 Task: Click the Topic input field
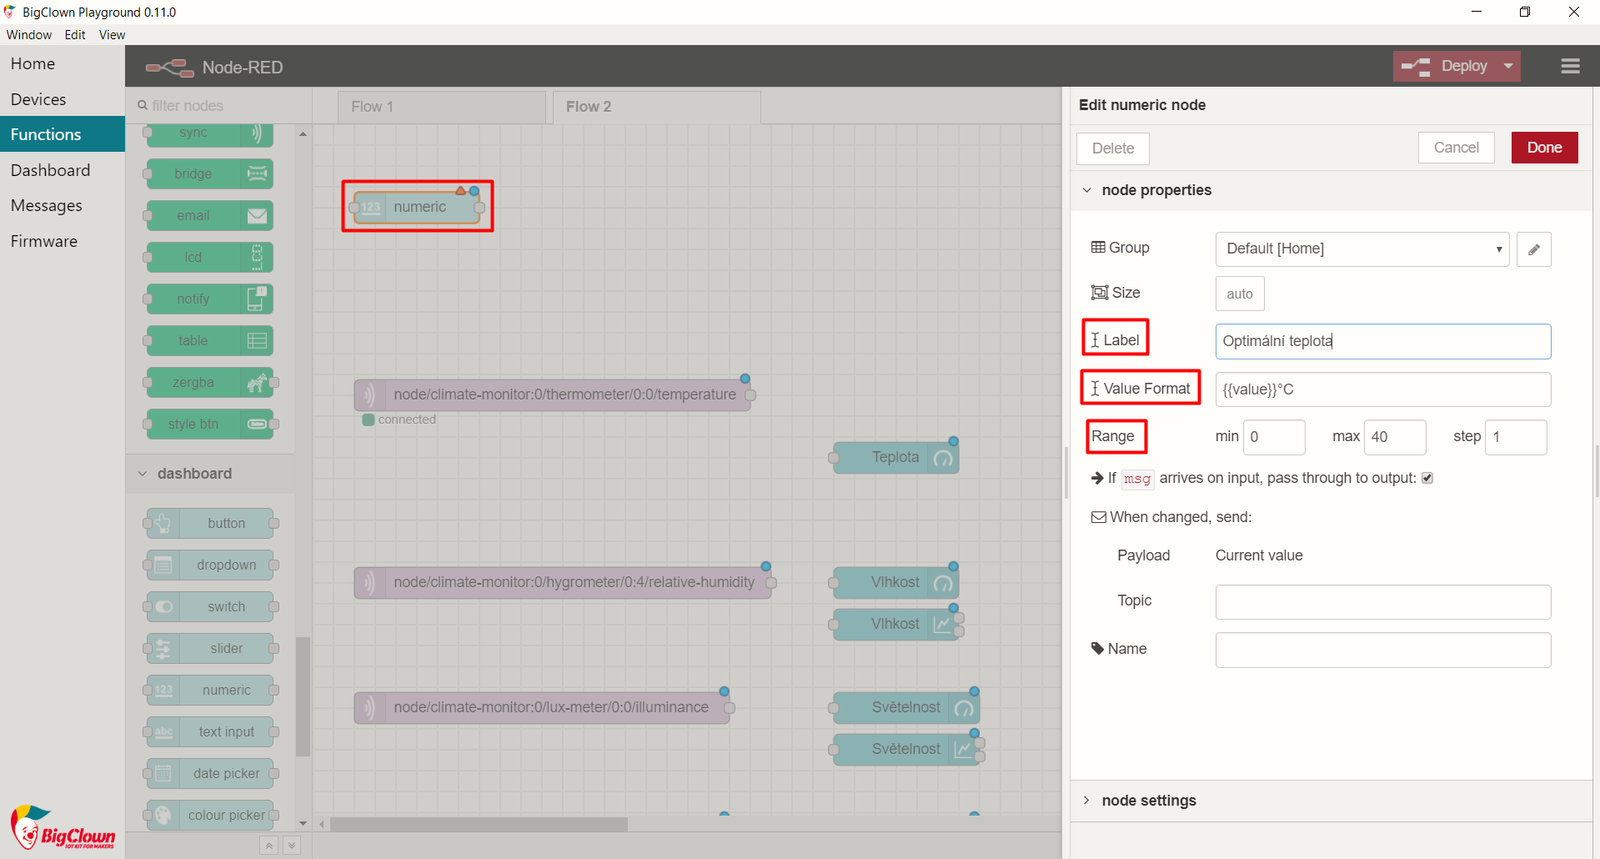pos(1383,602)
